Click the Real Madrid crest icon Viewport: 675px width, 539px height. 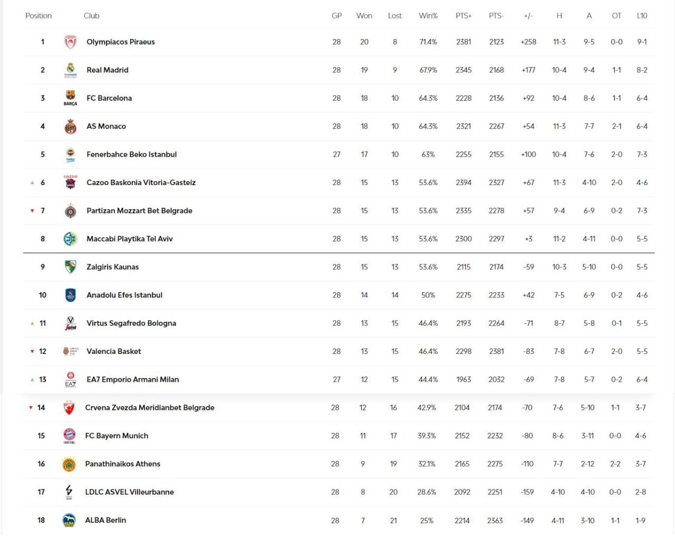(70, 70)
